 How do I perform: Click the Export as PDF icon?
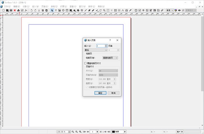click(x=26, y=10)
